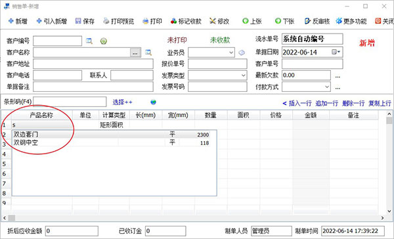Click the ... button in 客户名称 field
Image resolution: width=394 pixels, height=239 pixels.
pos(135,53)
